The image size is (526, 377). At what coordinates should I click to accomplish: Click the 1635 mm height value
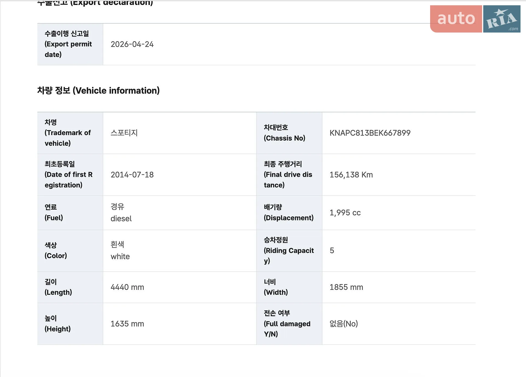click(127, 324)
